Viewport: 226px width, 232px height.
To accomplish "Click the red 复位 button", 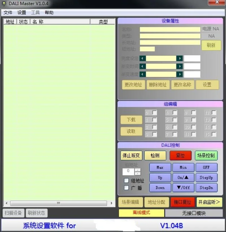I will [181, 156].
